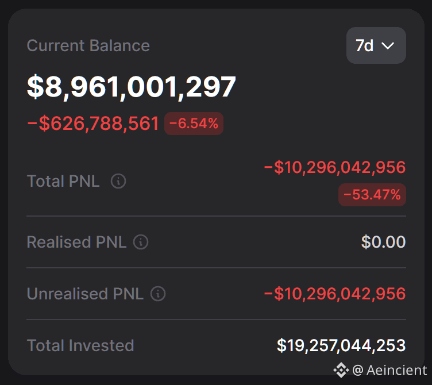
Task: Click the -6.54% change badge
Action: (194, 124)
